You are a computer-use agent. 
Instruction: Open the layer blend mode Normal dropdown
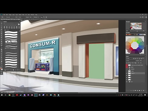point(131,61)
